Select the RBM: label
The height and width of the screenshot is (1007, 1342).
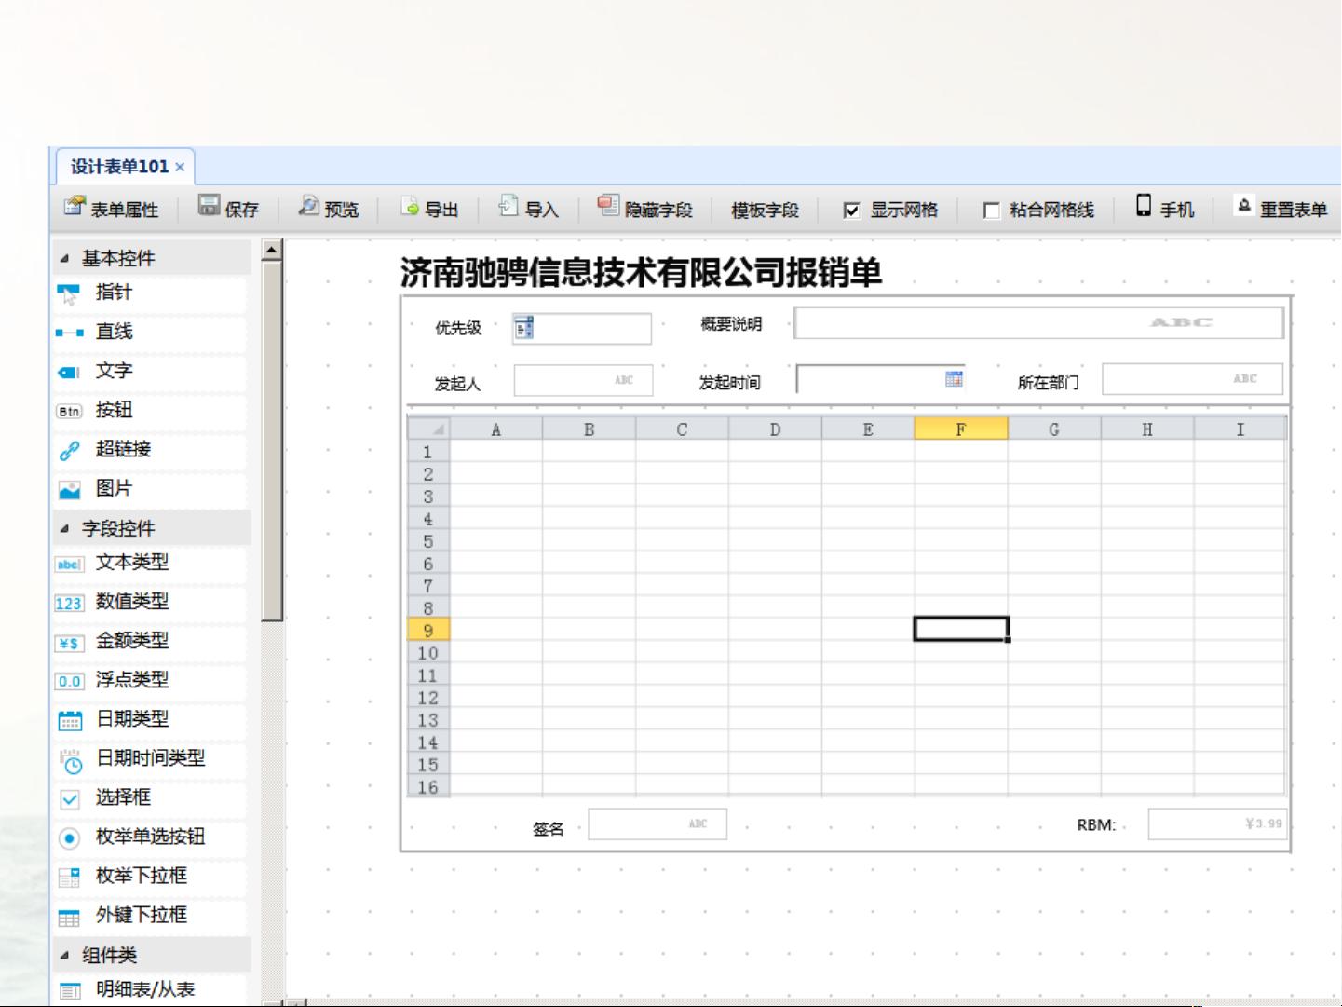(1096, 824)
